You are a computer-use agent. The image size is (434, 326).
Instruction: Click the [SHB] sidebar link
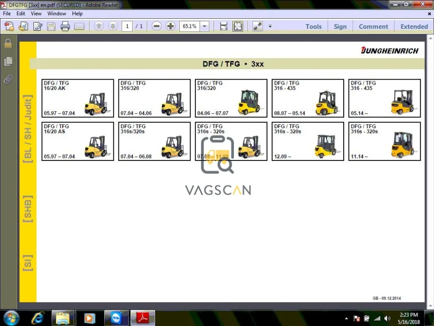pyautogui.click(x=28, y=209)
